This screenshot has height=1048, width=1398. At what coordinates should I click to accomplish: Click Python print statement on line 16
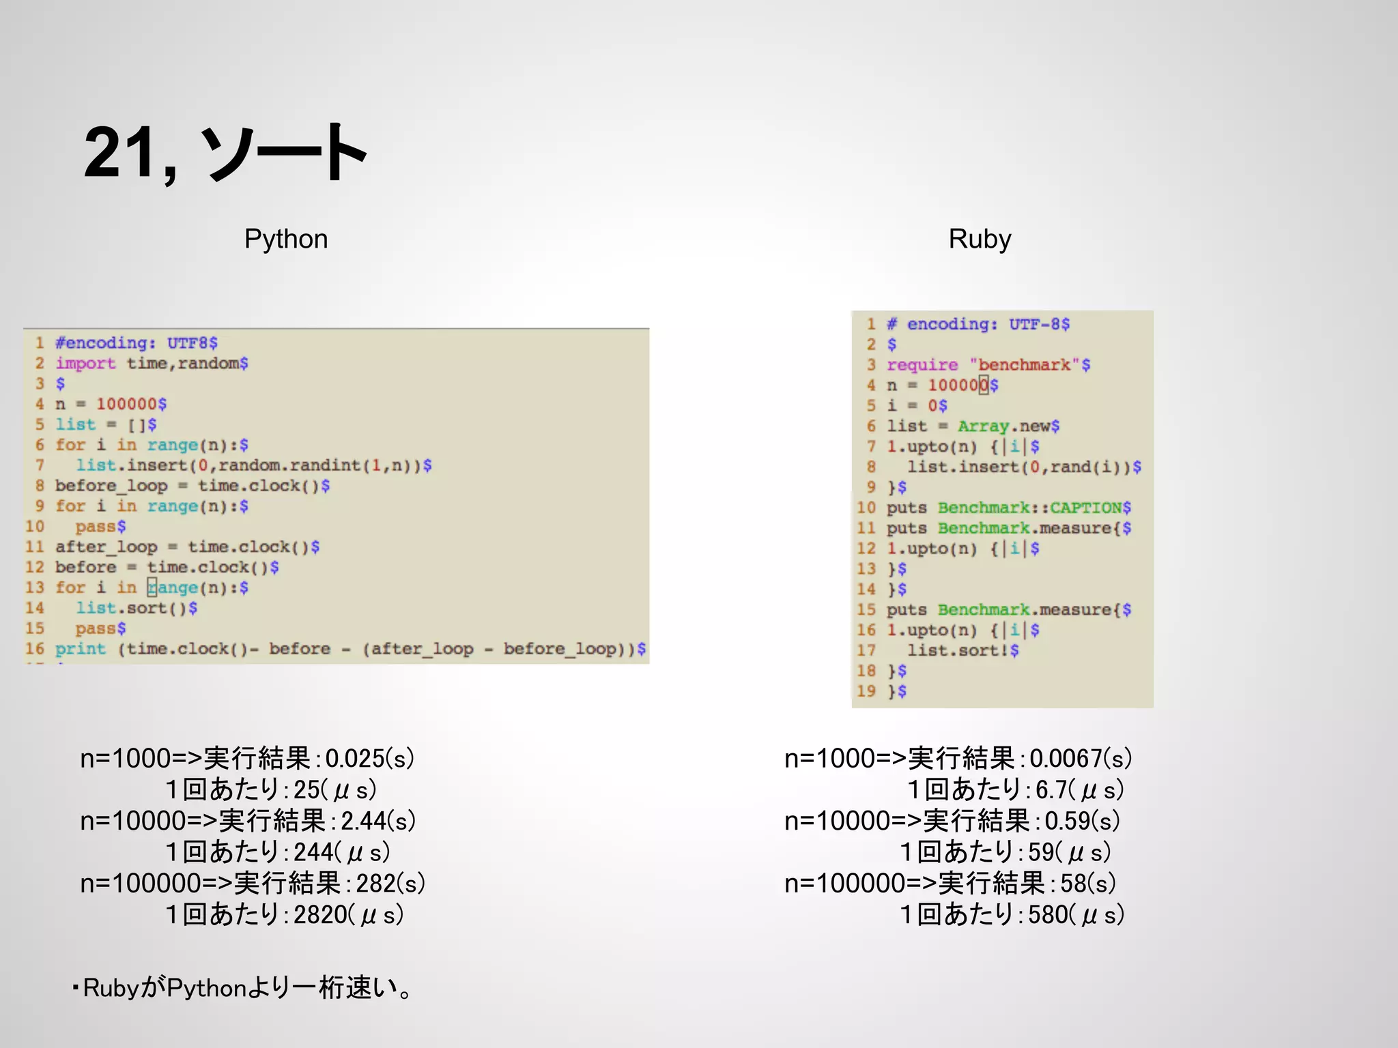350,649
